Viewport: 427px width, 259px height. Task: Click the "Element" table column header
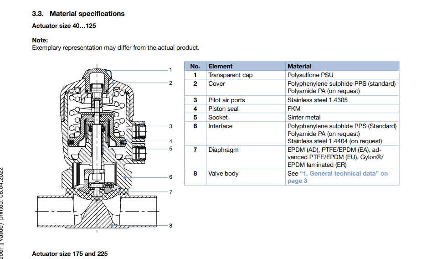coord(221,66)
